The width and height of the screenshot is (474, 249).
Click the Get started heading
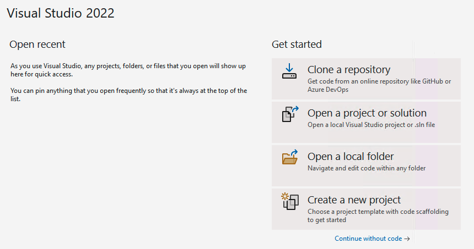tap(297, 45)
